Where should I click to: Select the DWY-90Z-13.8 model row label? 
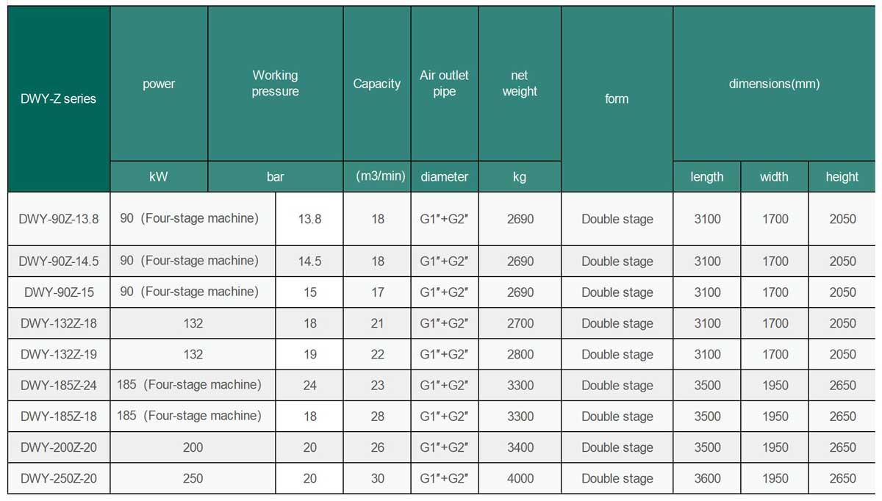pos(59,219)
